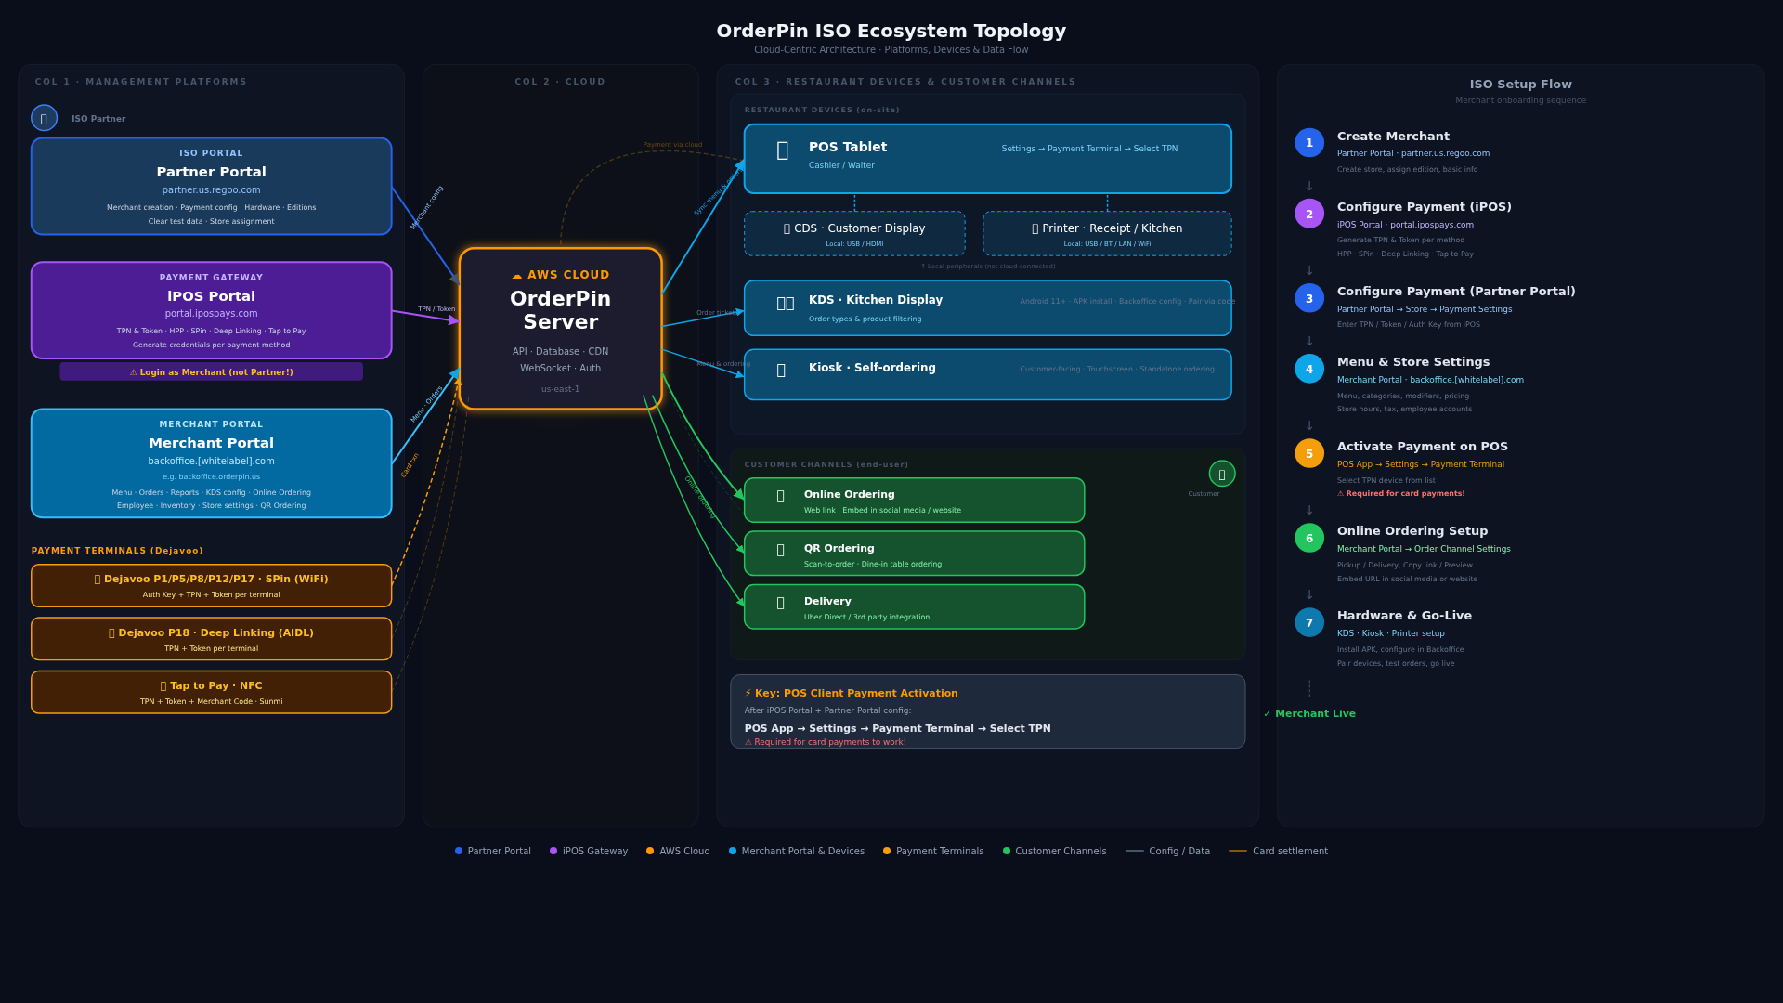Select the purple iPOS Gateway color swatch

coord(552,851)
